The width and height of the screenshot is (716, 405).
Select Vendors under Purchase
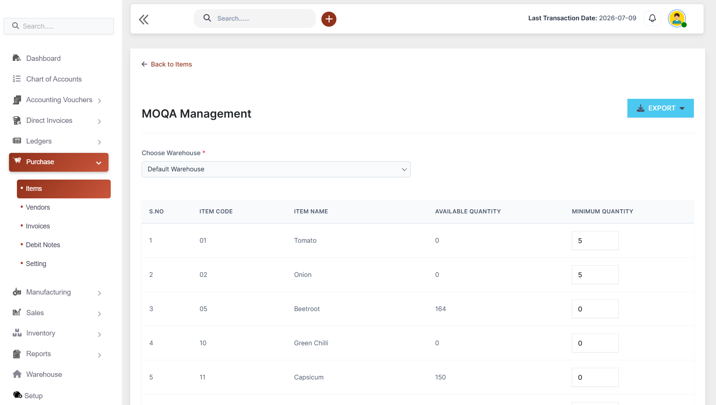tap(38, 207)
